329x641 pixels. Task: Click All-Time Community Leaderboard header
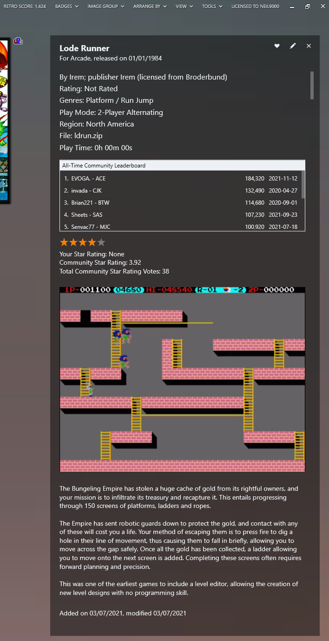pyautogui.click(x=182, y=165)
